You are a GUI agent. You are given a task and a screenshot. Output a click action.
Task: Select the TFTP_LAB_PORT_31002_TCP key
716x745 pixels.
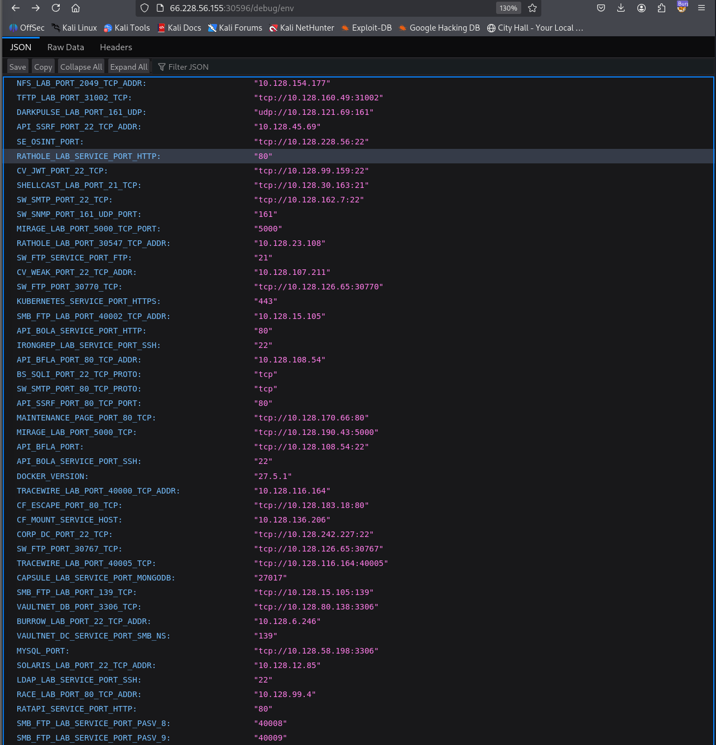(74, 98)
